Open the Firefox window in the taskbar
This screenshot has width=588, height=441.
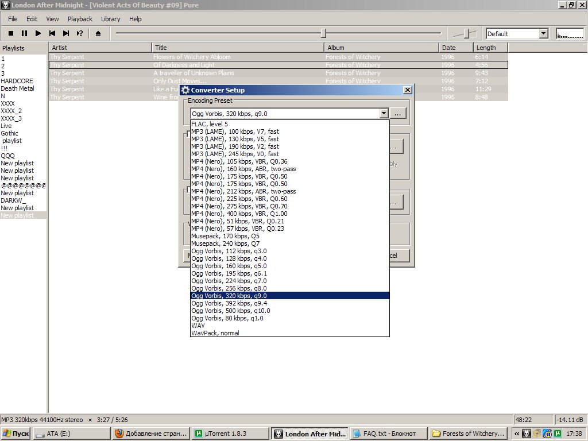pyautogui.click(x=151, y=434)
